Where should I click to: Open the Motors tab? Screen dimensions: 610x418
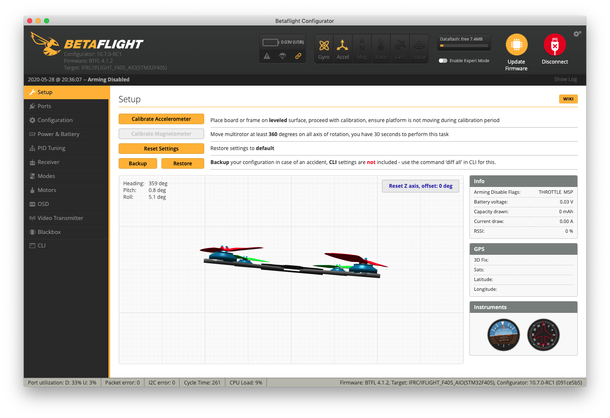click(x=67, y=190)
